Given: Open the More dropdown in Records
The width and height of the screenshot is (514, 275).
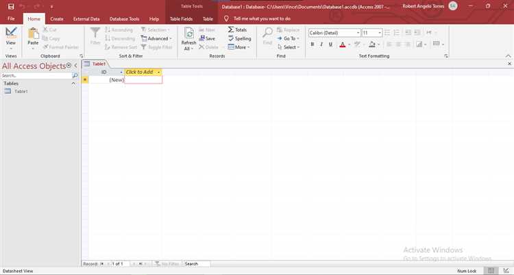Looking at the screenshot, I should click(239, 47).
